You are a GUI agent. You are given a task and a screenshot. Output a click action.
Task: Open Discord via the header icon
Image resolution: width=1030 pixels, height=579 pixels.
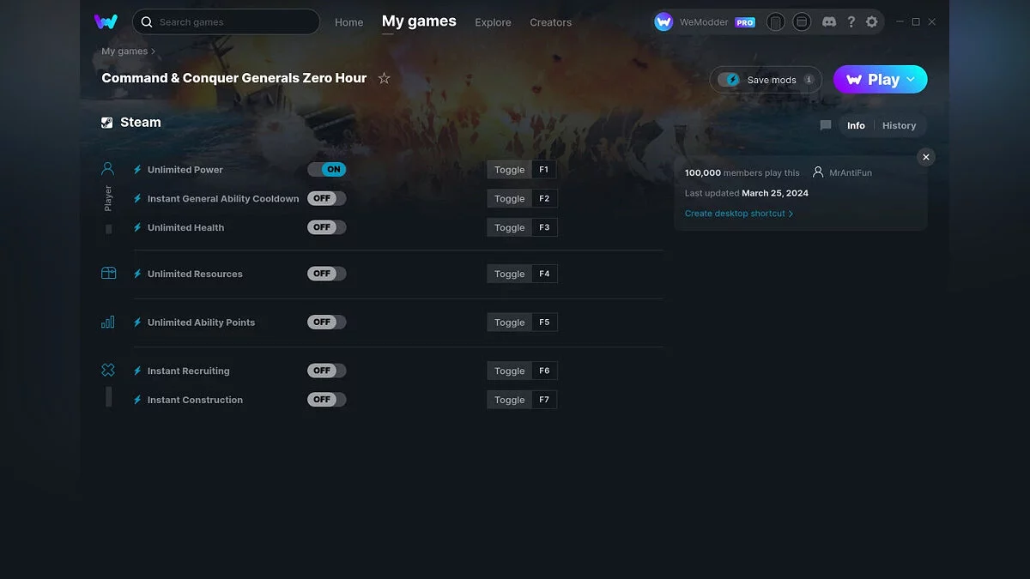tap(829, 22)
